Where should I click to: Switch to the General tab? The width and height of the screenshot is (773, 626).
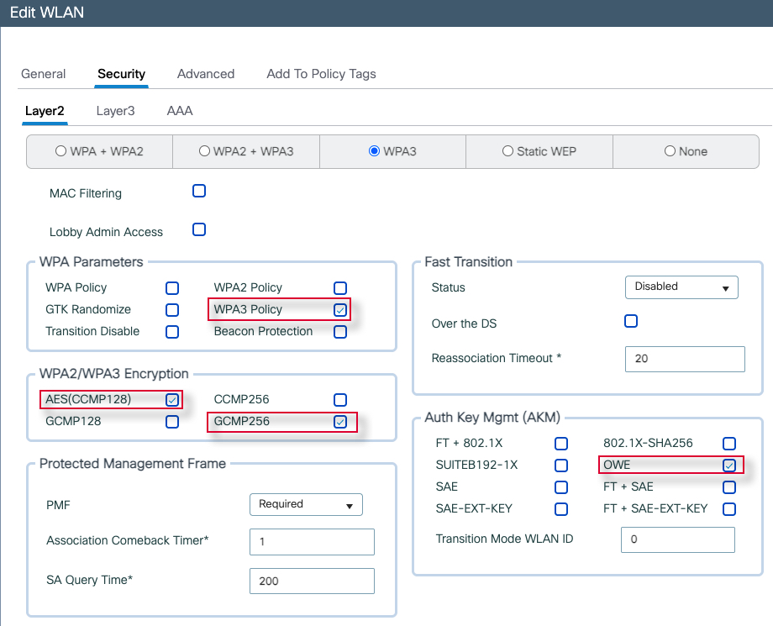43,74
